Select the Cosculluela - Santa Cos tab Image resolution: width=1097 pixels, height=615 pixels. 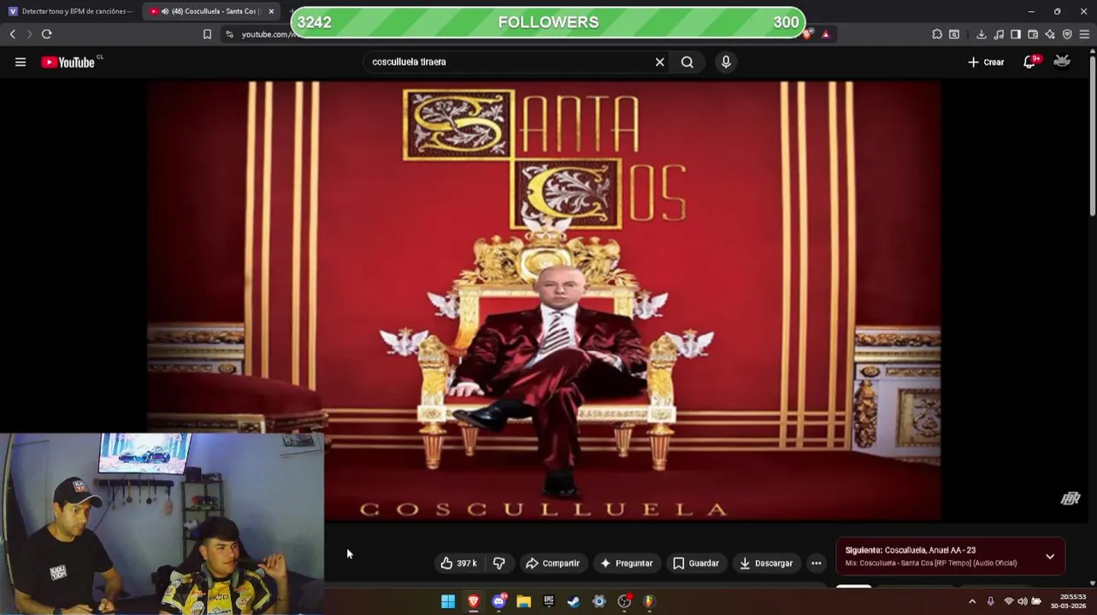(205, 11)
